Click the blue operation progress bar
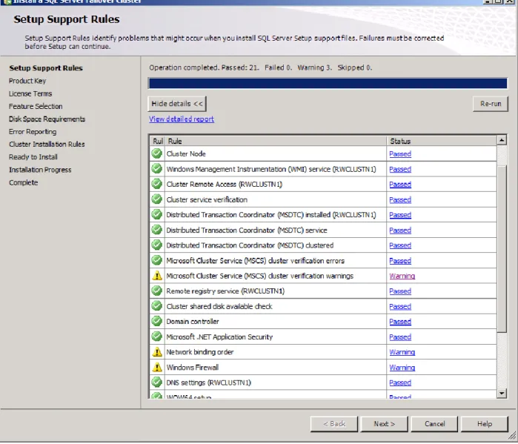The height and width of the screenshot is (444, 518). 328,83
